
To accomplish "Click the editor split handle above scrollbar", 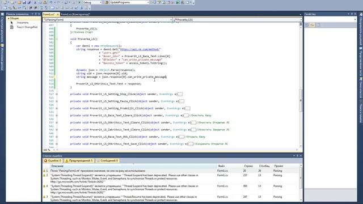I will tap(301, 24).
